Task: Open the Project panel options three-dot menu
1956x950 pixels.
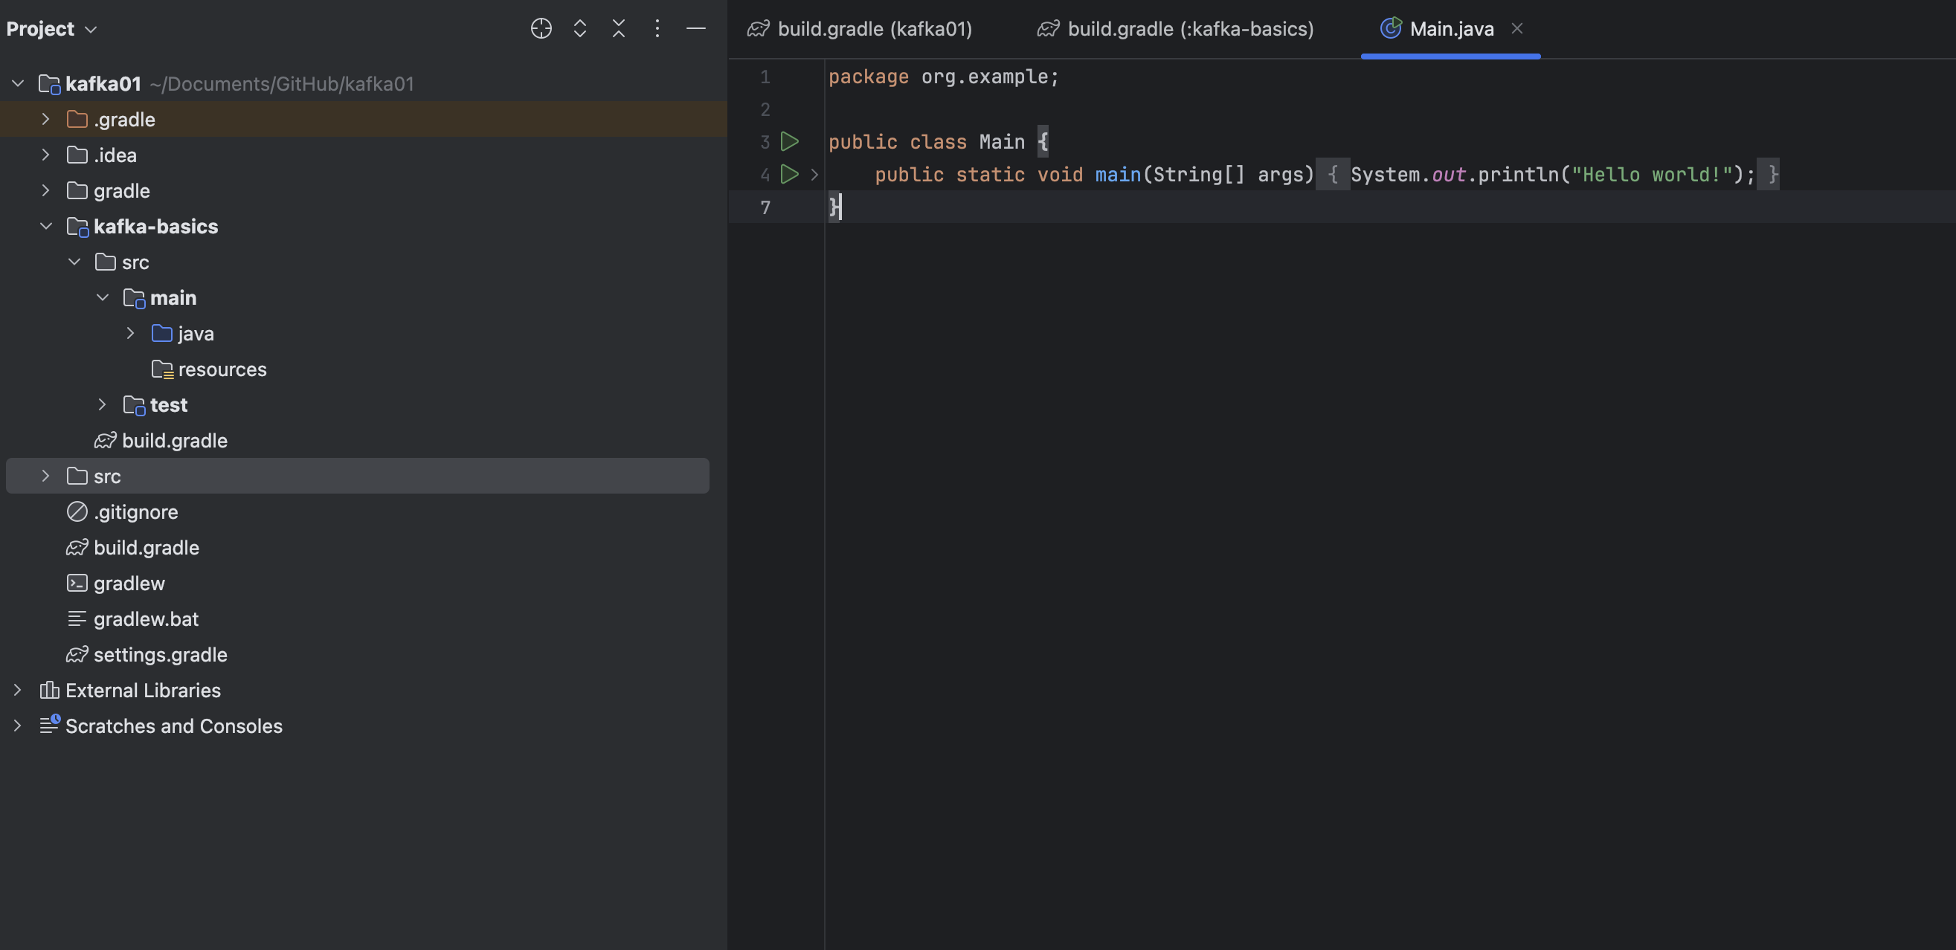Action: click(657, 29)
